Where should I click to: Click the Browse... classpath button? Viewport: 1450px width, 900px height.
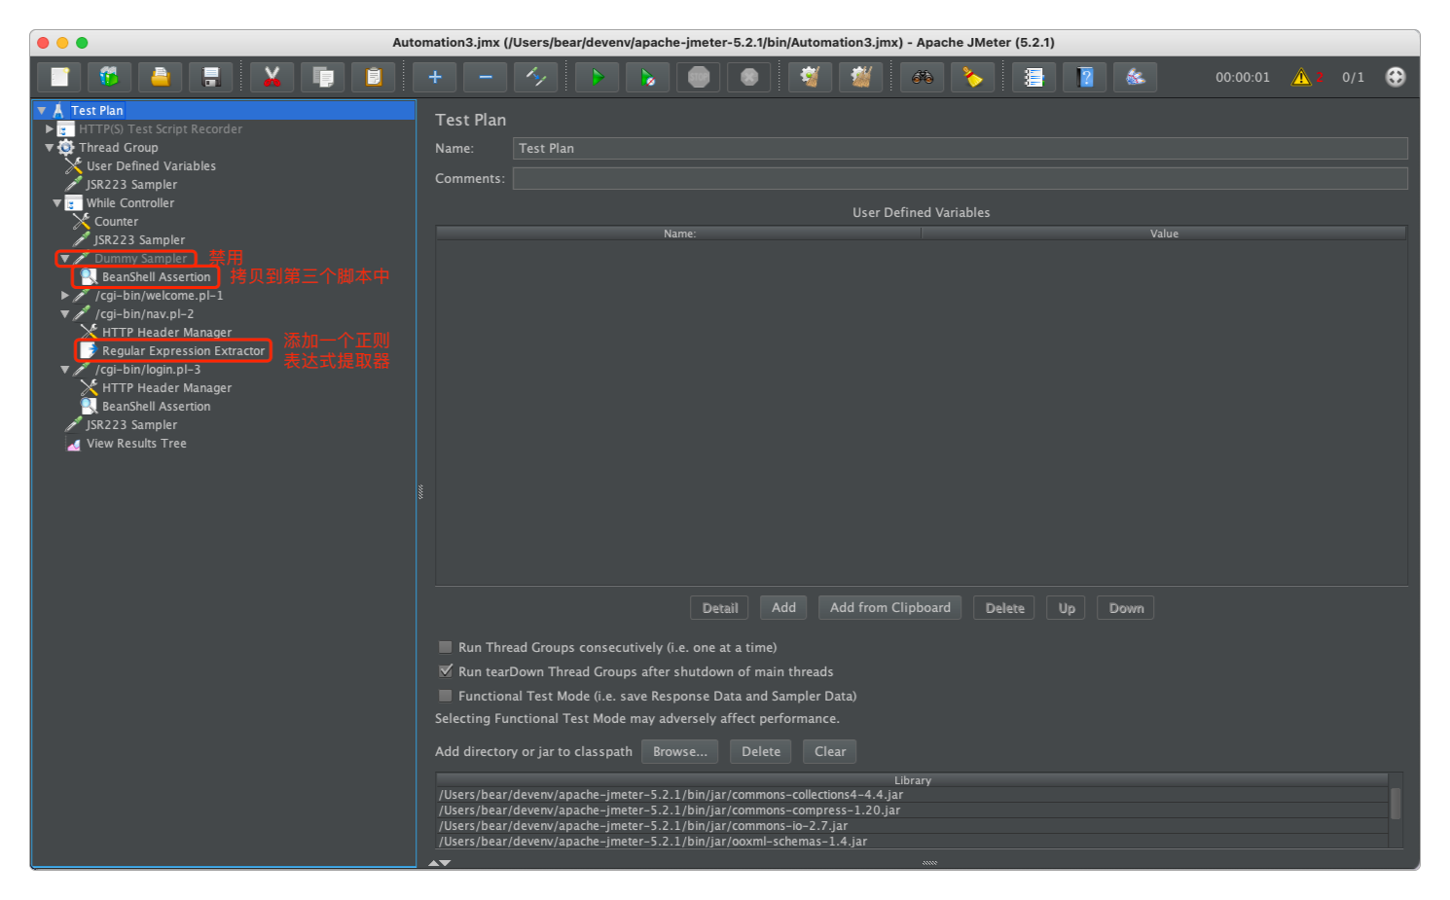(680, 751)
